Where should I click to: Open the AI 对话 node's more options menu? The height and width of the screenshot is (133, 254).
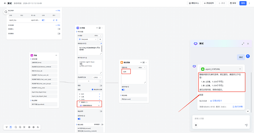pos(102,28)
